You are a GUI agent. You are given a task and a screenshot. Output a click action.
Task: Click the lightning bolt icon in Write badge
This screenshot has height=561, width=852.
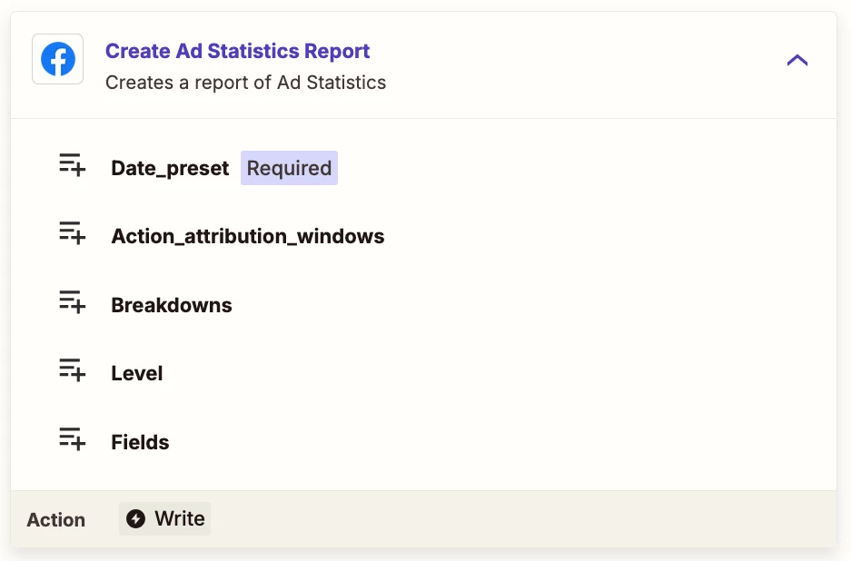click(136, 518)
